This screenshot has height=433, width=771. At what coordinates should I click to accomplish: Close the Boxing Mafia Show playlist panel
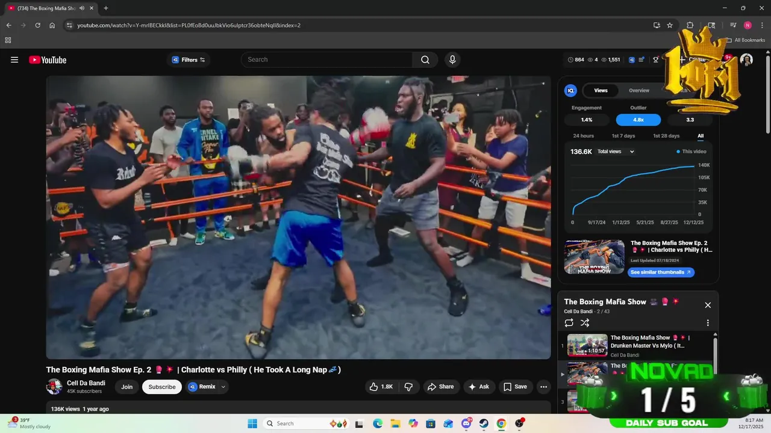click(708, 305)
